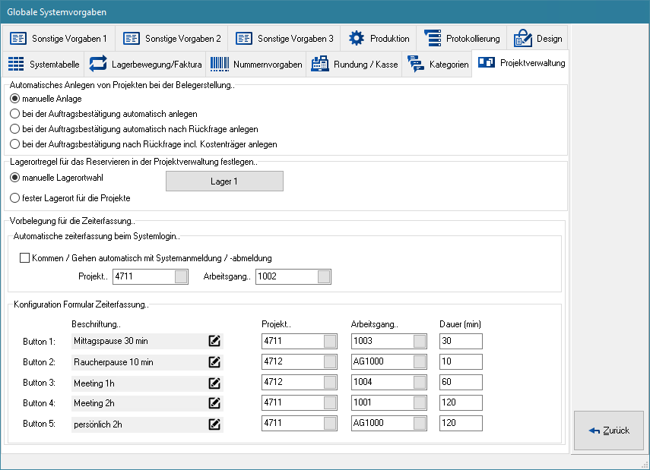Click the arrows icon on Lagerbewegung/Faktura tab
This screenshot has height=470, width=650.
pyautogui.click(x=98, y=64)
